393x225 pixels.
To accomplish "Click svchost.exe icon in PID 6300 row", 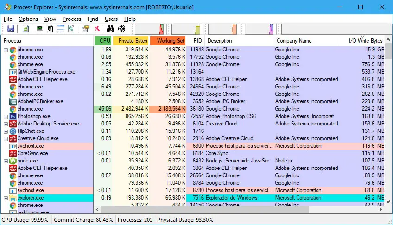I will (13, 146).
